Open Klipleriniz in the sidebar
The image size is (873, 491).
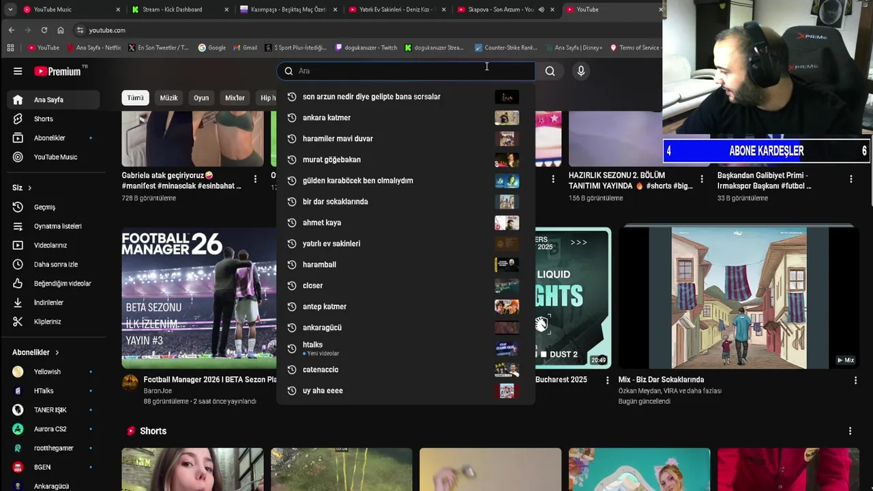click(53, 322)
